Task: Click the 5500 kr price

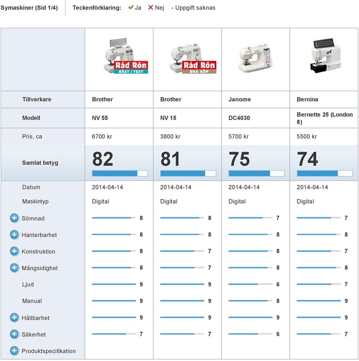Action: 307,137
